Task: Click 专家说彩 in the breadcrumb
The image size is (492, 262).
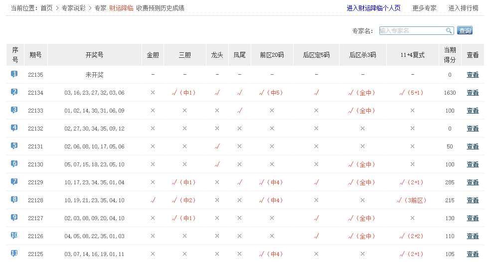Action: point(74,8)
